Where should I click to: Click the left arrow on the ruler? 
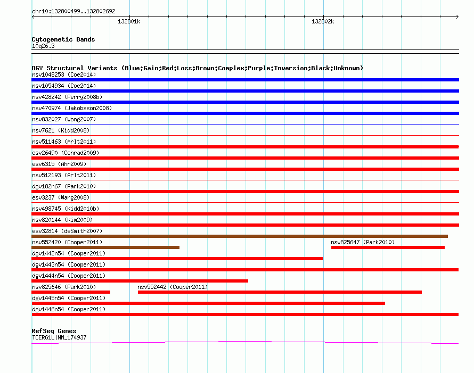(x=33, y=16)
